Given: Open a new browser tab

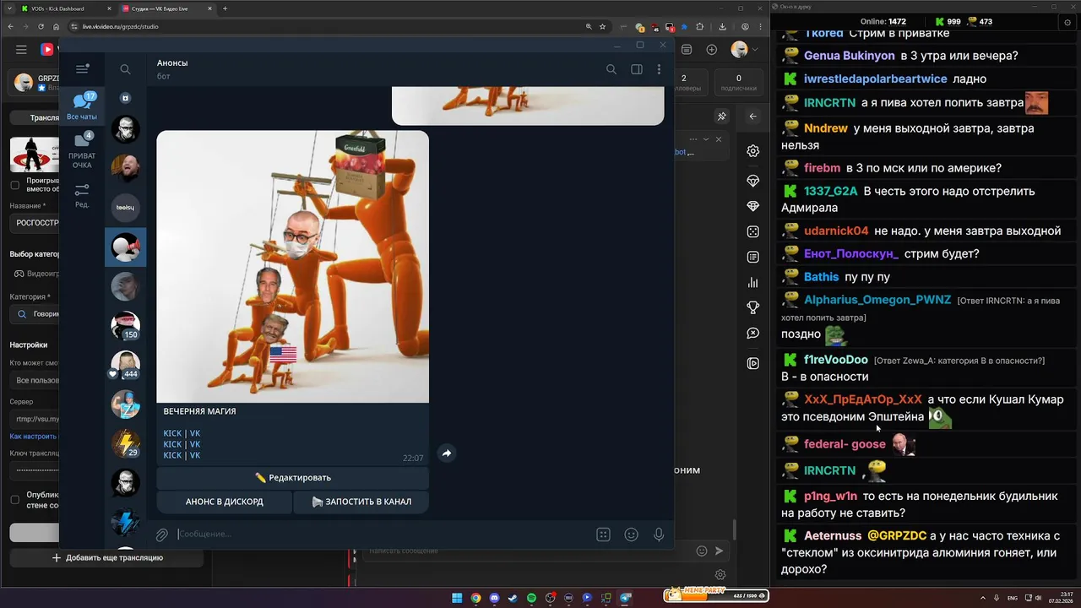Looking at the screenshot, I should tap(225, 8).
